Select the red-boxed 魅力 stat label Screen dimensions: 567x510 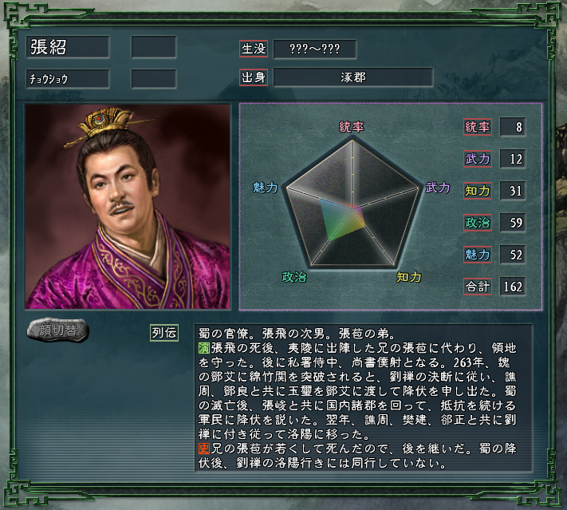pos(478,255)
